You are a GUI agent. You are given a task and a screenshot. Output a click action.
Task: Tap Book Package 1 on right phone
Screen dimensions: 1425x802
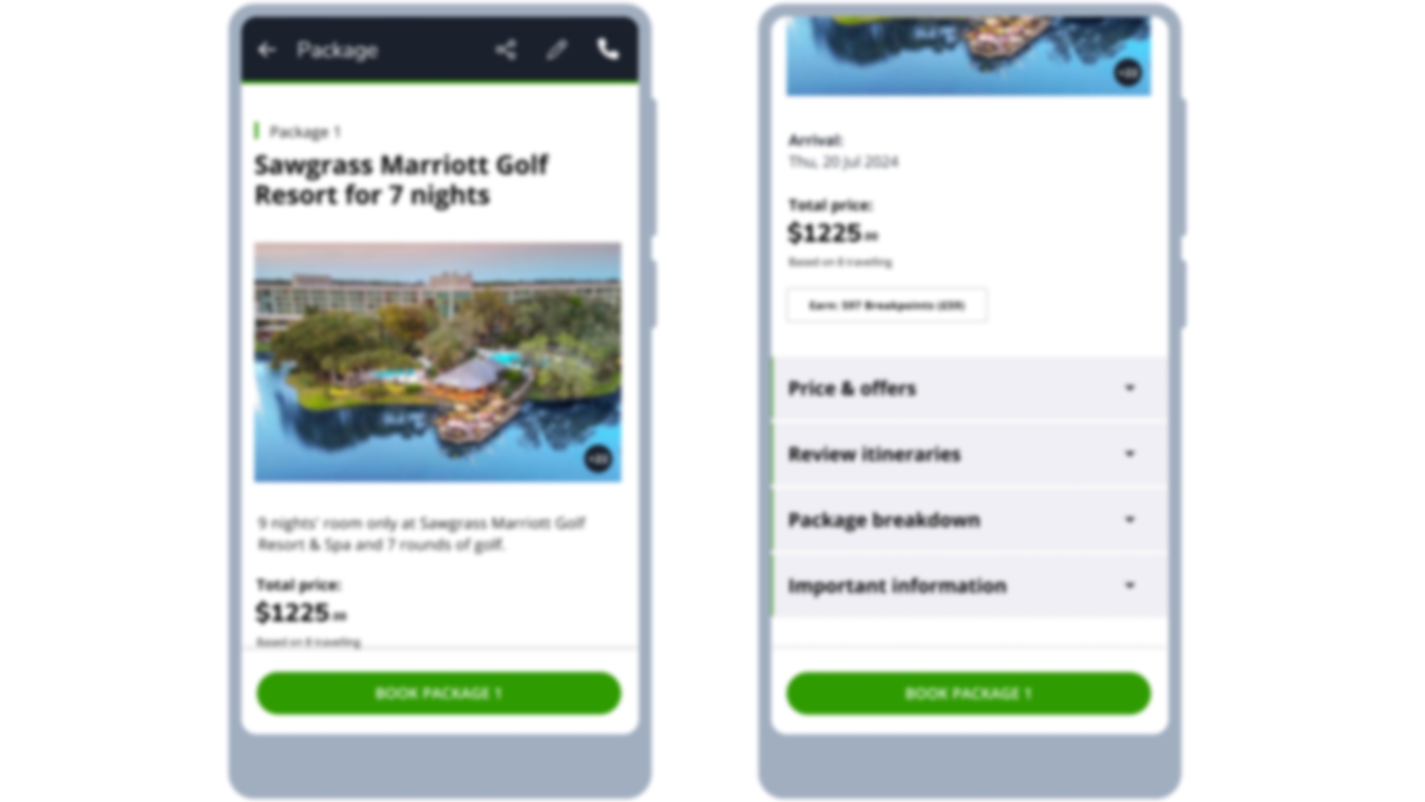coord(969,693)
